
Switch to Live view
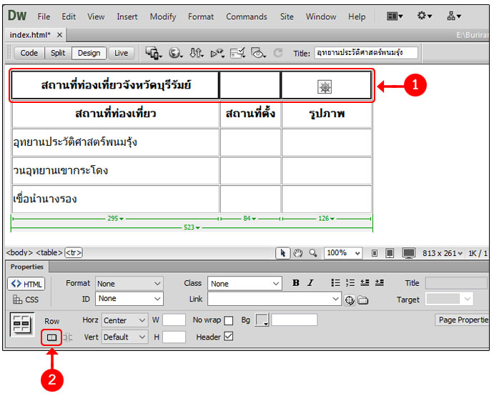point(122,53)
